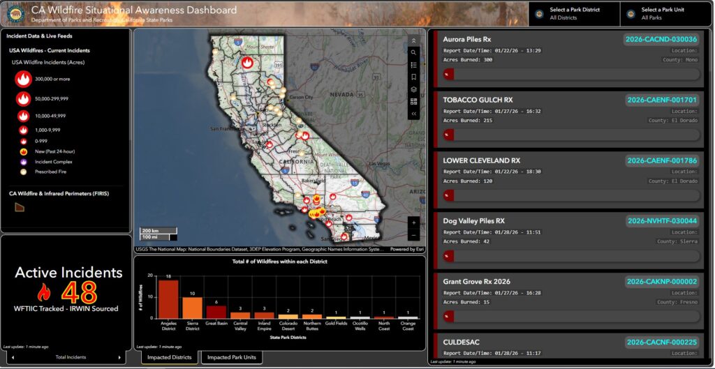This screenshot has width=715, height=369.
Task: Click the Dog Valley Piles RX containment bar
Action: (571, 256)
